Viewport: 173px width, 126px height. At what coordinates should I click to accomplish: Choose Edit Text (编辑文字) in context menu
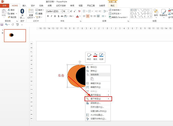[98, 83]
